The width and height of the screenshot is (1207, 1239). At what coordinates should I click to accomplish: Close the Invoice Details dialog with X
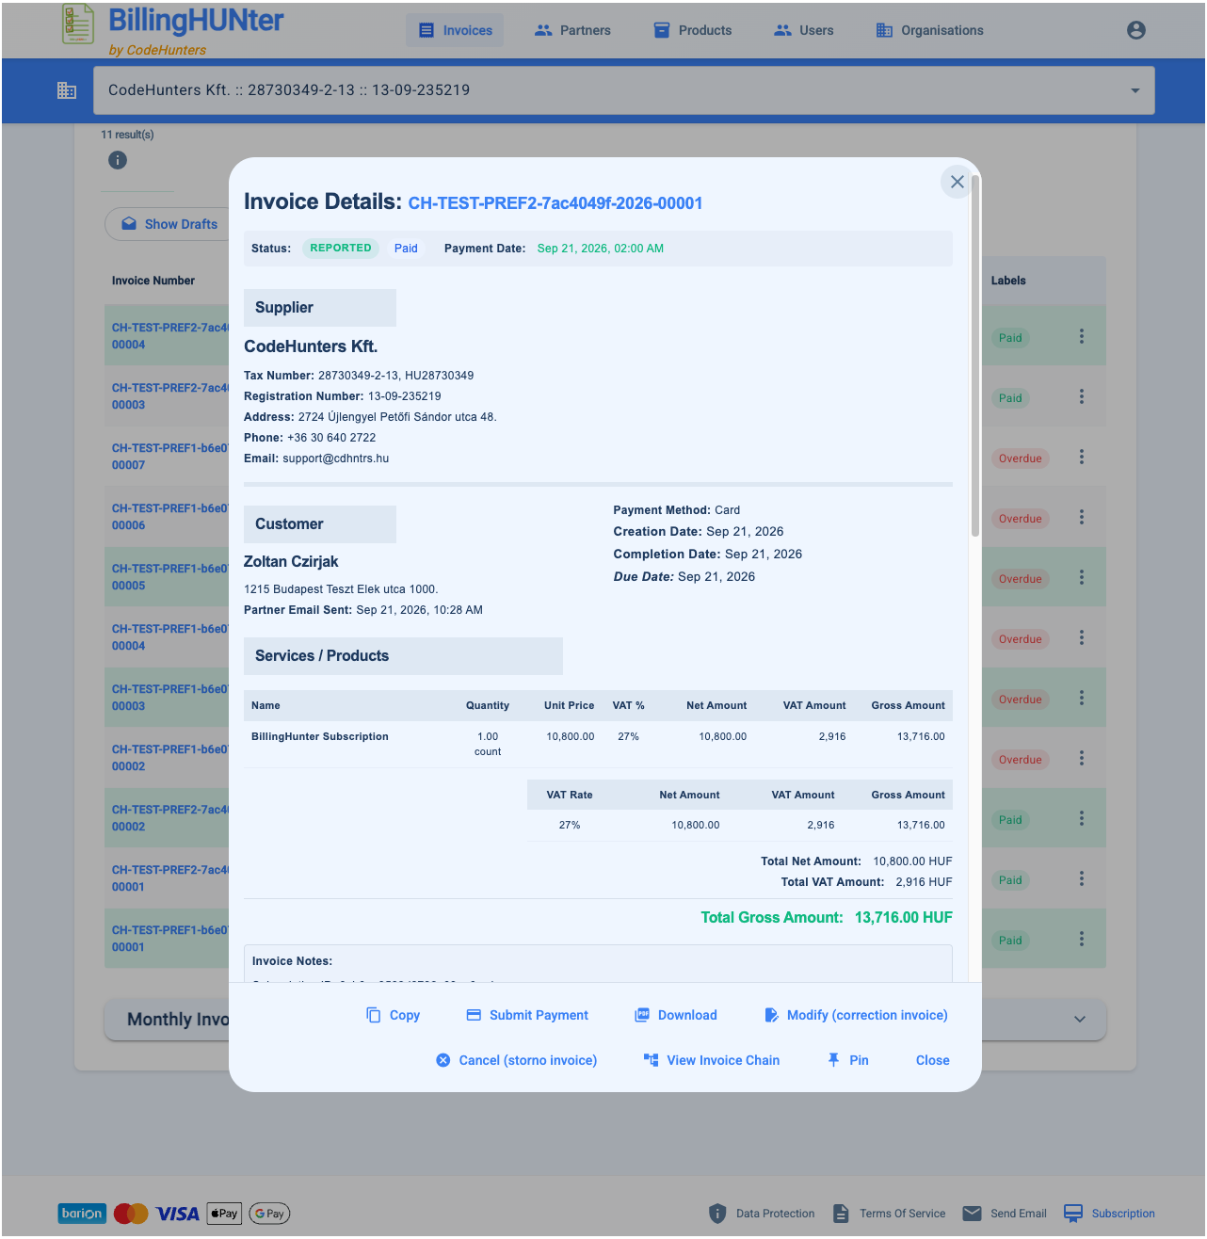tap(958, 182)
